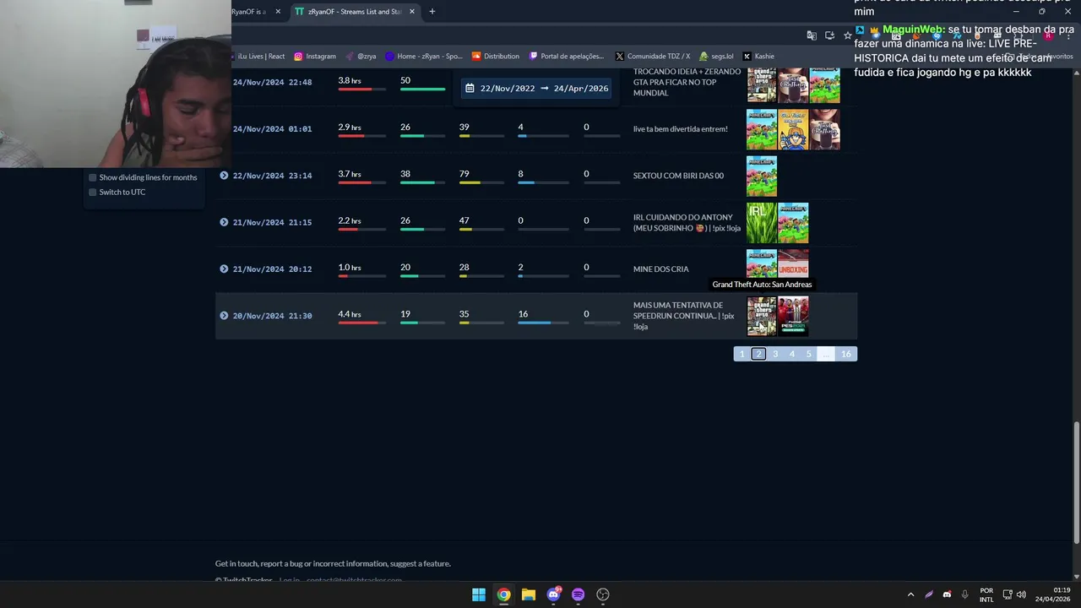Open the Kashie bookmark
The width and height of the screenshot is (1081, 608).
point(758,57)
